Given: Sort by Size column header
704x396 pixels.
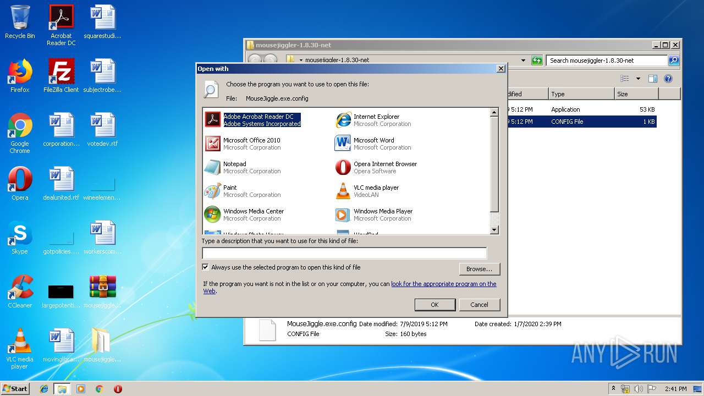Looking at the screenshot, I should tap(636, 94).
